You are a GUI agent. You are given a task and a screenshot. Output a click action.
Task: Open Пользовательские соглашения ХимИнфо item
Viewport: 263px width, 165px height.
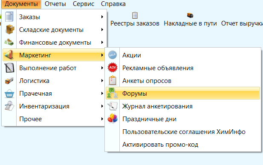tap(183, 132)
